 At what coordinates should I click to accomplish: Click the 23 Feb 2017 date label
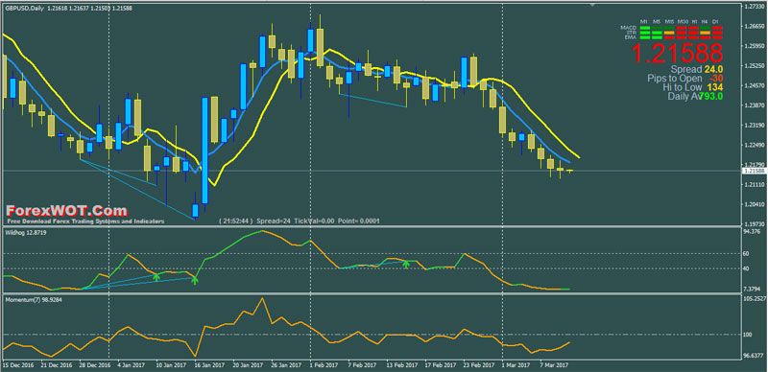point(479,365)
